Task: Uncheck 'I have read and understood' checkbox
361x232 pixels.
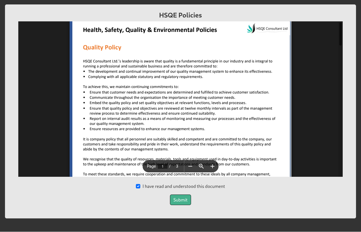Action: 138,186
